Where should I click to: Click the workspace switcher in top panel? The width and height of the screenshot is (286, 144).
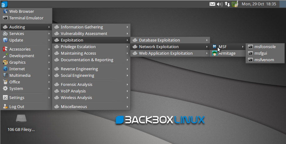pyautogui.click(x=283, y=4)
